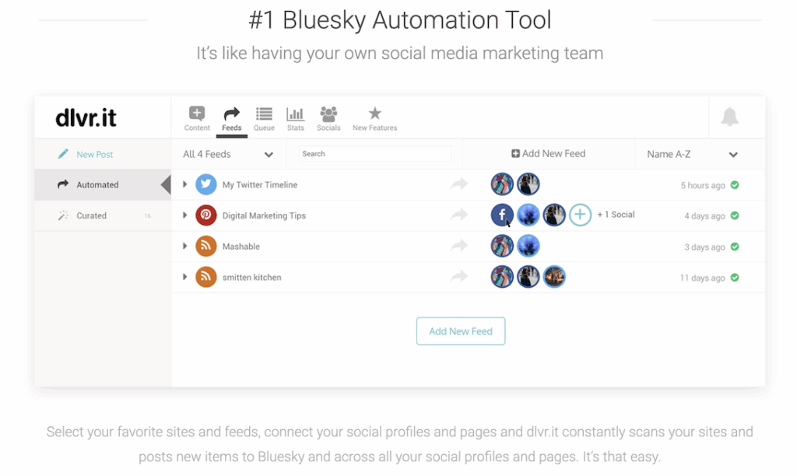
Task: Switch to the Feeds tab
Action: pyautogui.click(x=232, y=119)
